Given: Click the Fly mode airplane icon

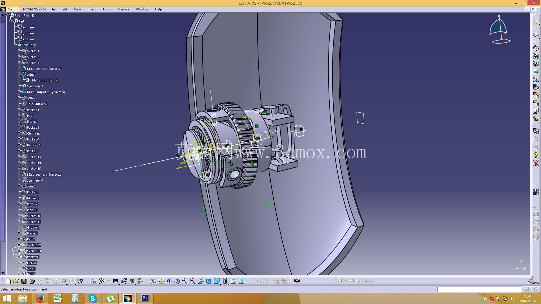Looking at the screenshot, I should (153, 281).
